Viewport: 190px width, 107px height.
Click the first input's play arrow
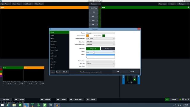click(x=22, y=82)
